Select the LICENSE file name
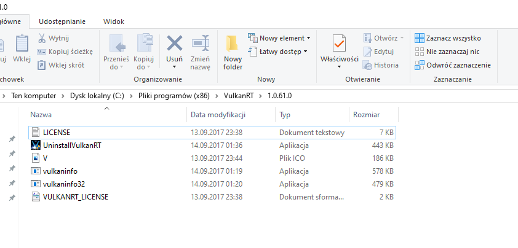 57,133
